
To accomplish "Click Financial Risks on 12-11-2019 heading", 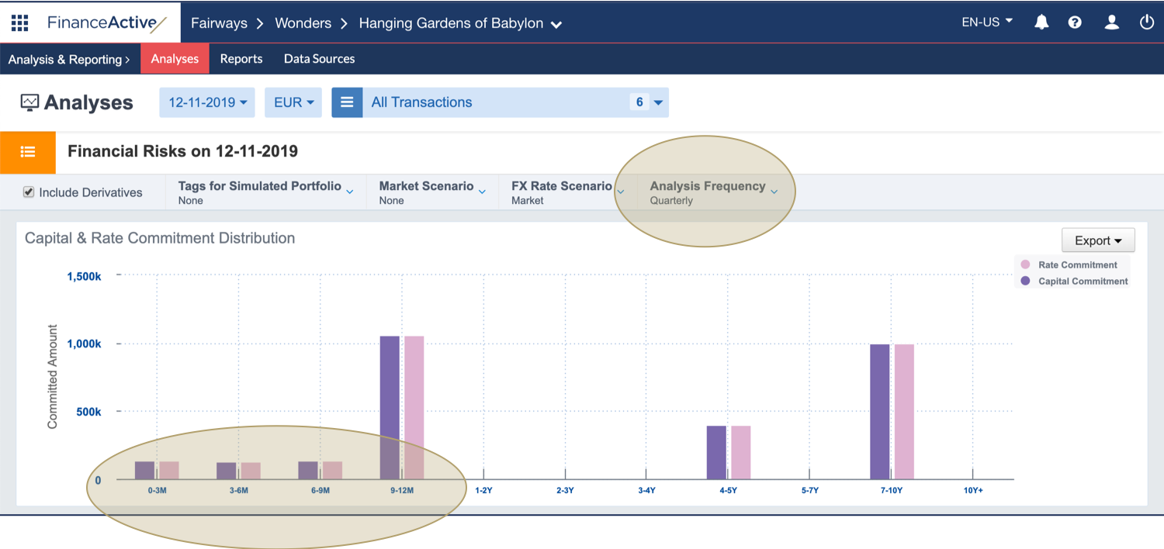I will point(183,151).
